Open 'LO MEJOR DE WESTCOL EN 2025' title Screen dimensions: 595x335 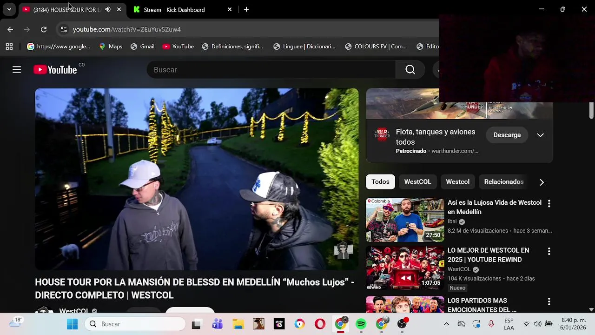coord(488,255)
